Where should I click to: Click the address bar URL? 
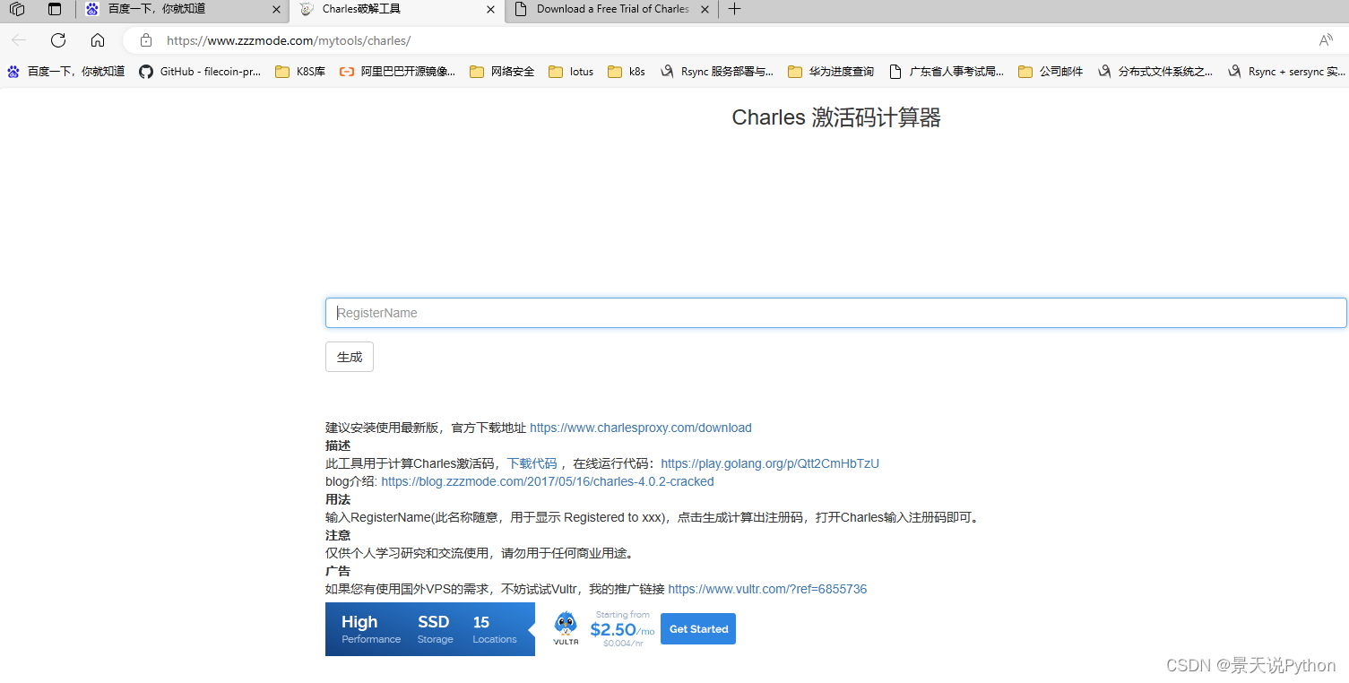pos(289,40)
